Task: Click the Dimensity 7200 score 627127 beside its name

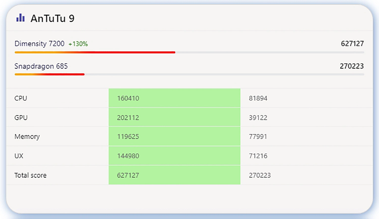Action: coord(352,44)
